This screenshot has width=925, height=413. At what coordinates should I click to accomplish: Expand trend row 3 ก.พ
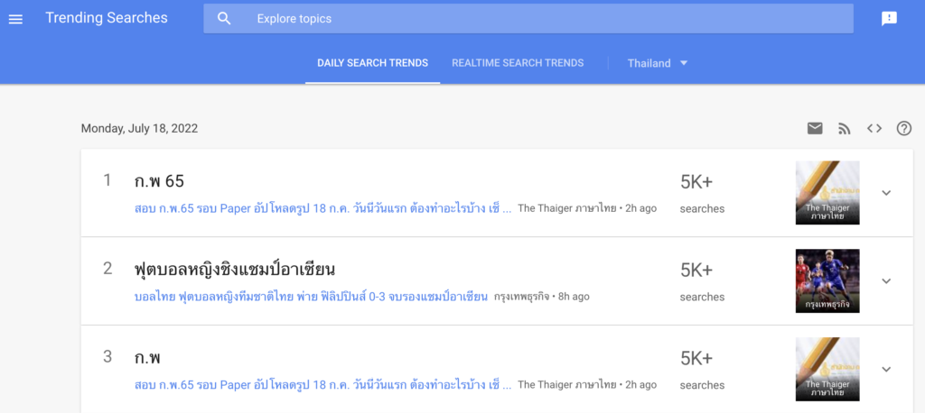pyautogui.click(x=886, y=370)
